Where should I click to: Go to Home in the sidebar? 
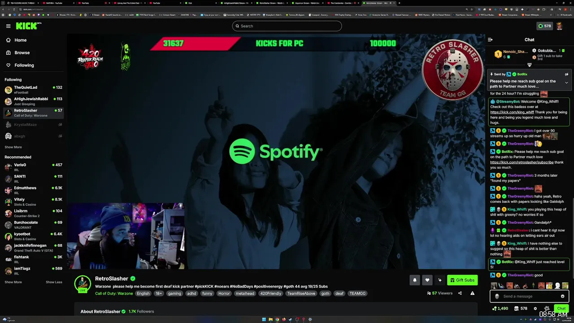(x=20, y=40)
